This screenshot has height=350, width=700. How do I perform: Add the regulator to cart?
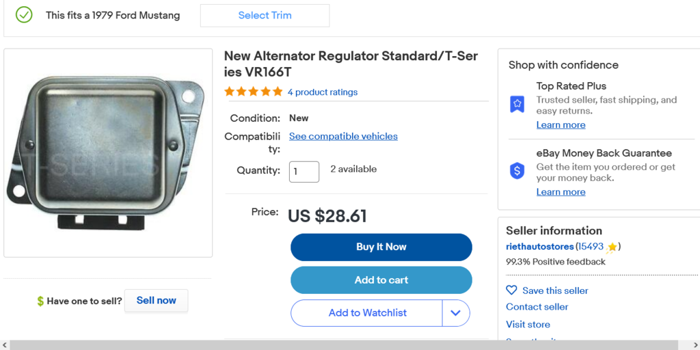coord(381,280)
